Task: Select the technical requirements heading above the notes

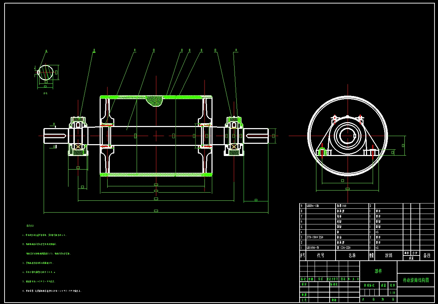Action: point(30,226)
